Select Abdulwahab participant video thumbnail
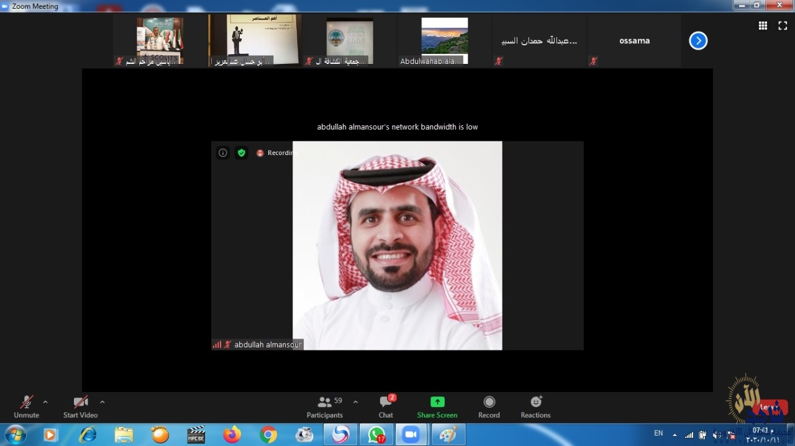 coord(444,41)
